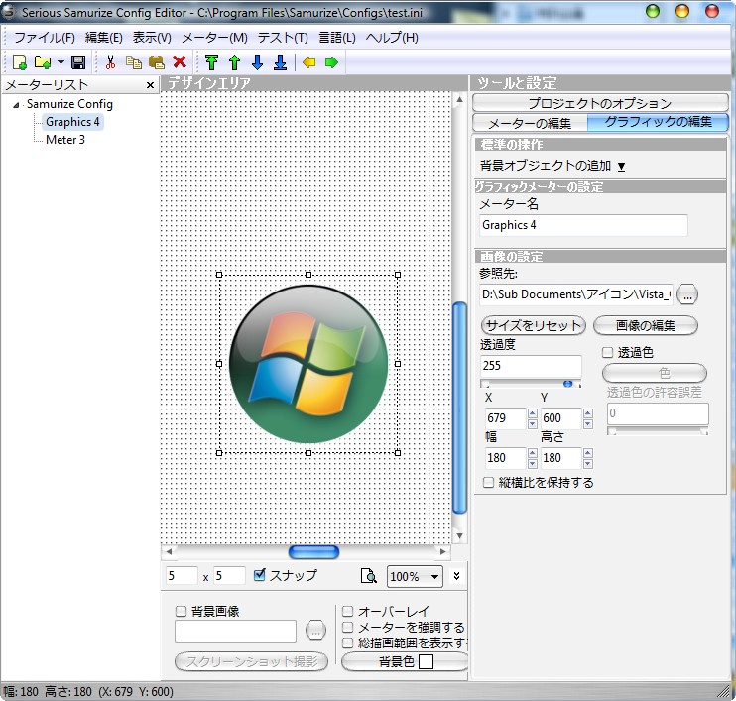Click the yellow left arrow icon
Viewport: 736px width, 701px height.
[308, 62]
